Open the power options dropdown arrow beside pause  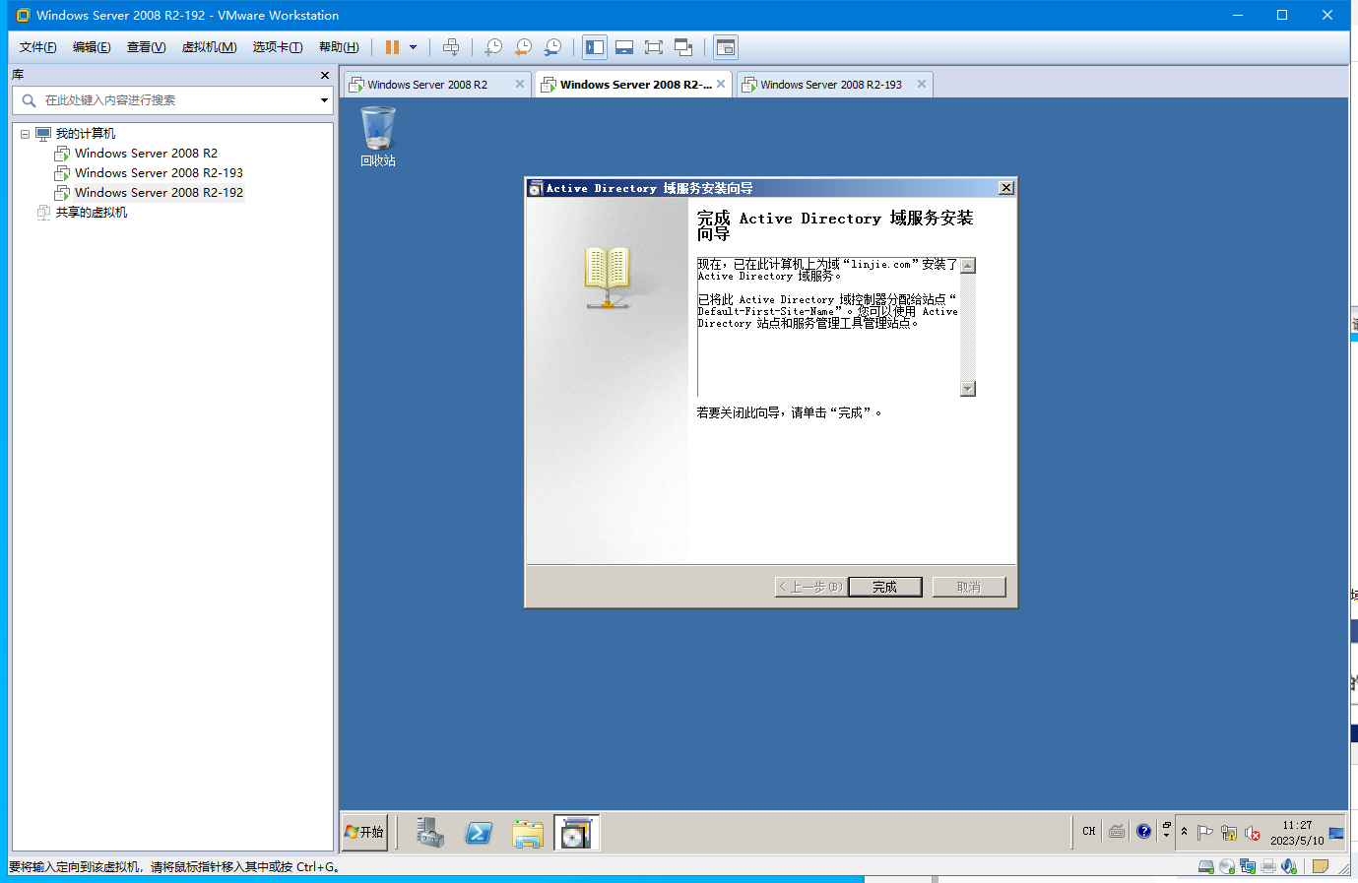[413, 47]
